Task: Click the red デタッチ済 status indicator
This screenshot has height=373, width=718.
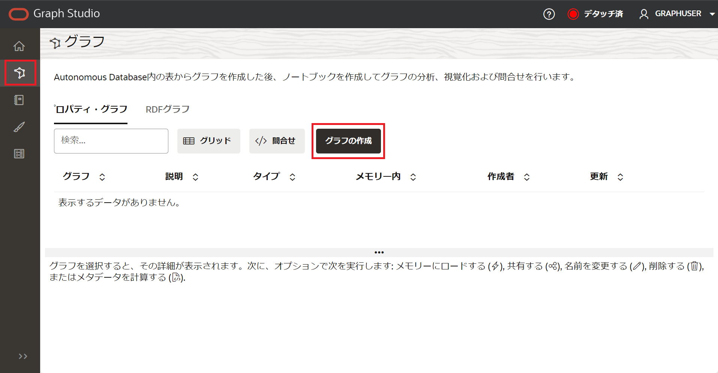Action: click(573, 14)
